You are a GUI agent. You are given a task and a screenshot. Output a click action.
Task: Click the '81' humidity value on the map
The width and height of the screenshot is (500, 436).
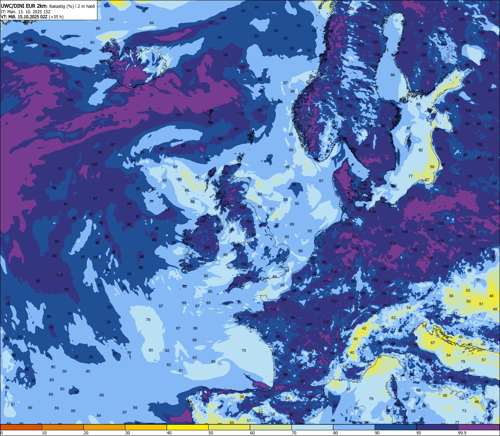tap(181, 371)
